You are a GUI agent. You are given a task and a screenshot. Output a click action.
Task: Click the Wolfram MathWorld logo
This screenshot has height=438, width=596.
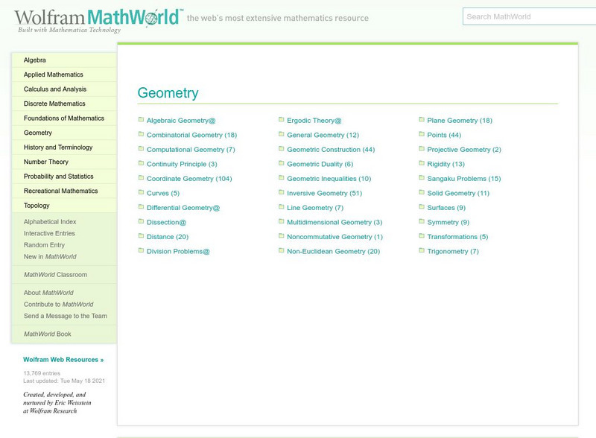pyautogui.click(x=99, y=20)
